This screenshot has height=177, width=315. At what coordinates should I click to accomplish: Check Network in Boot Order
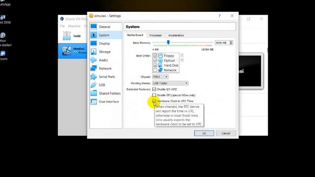pyautogui.click(x=155, y=70)
